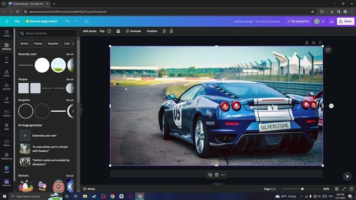Open the K account avatar

[x=317, y=21]
